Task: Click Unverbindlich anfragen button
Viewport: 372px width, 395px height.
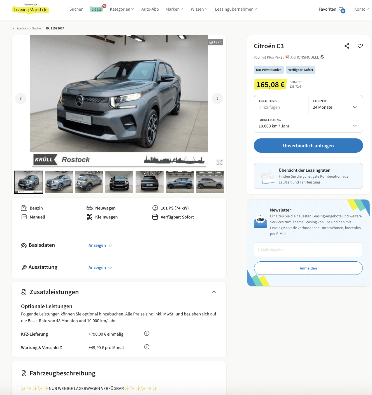Action: (308, 146)
